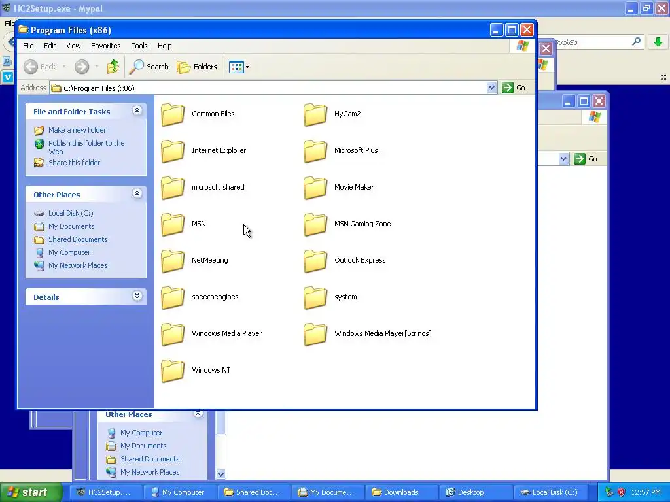Click the scrollbar down arrow in the background window
Screen dimensions: 670x502
(220, 474)
